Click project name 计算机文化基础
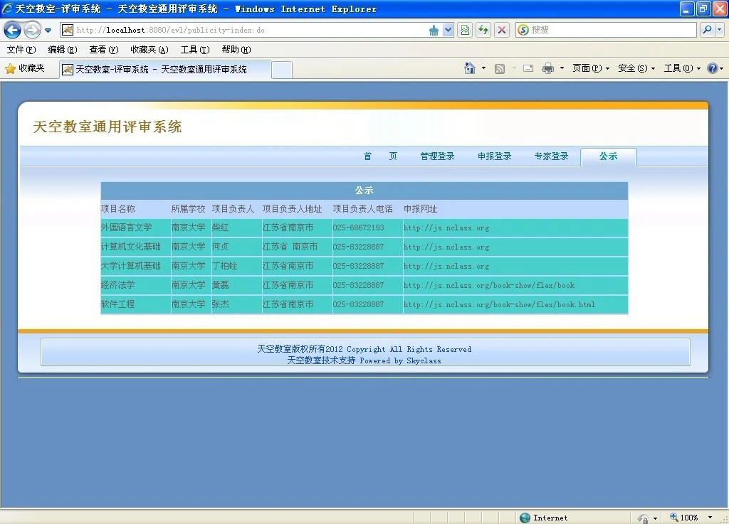 point(131,247)
